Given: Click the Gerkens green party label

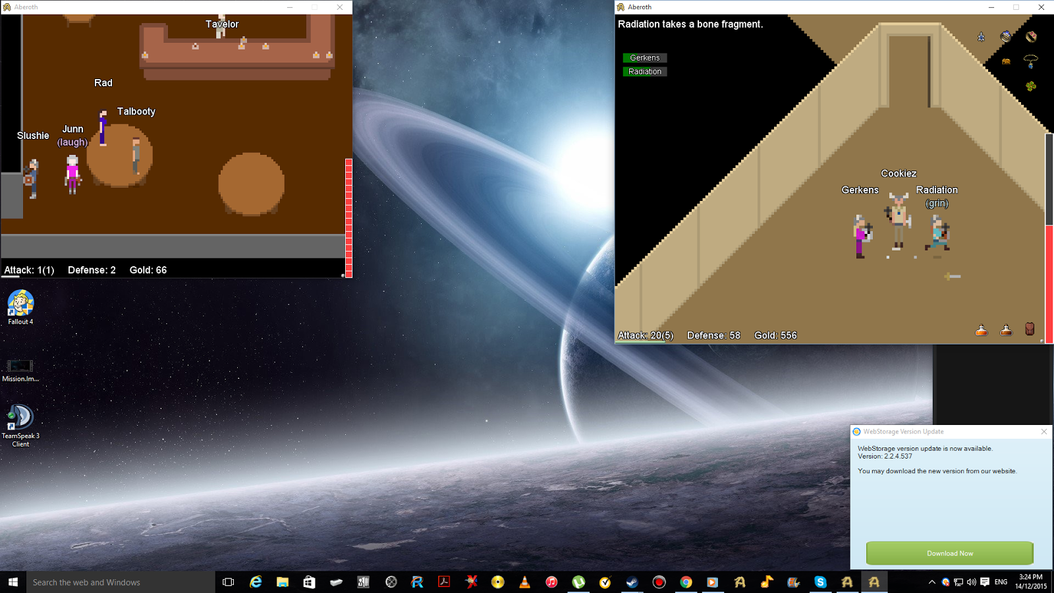Looking at the screenshot, I should point(645,58).
